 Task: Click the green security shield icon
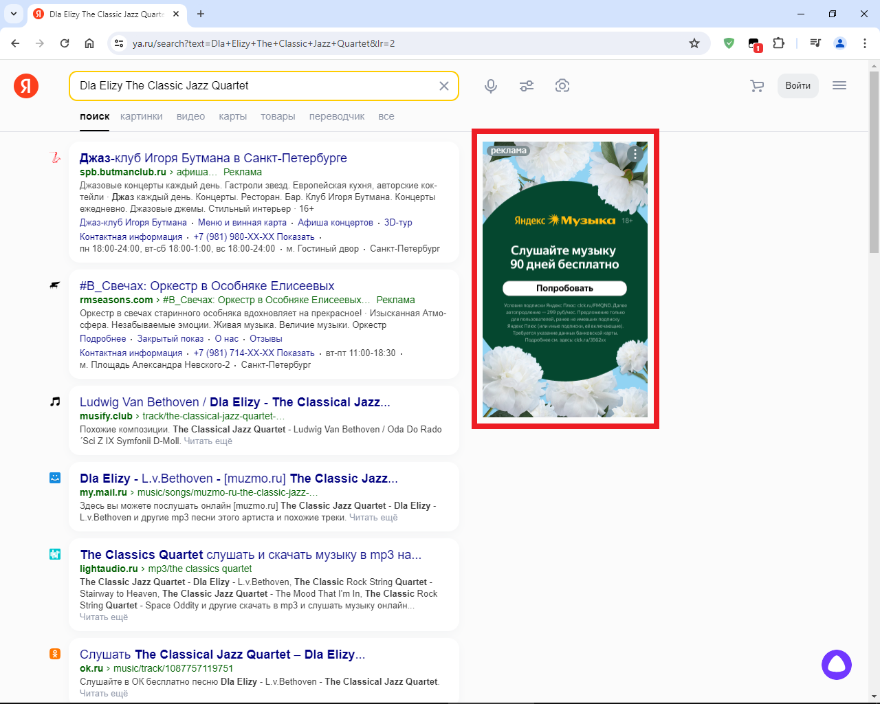click(729, 43)
